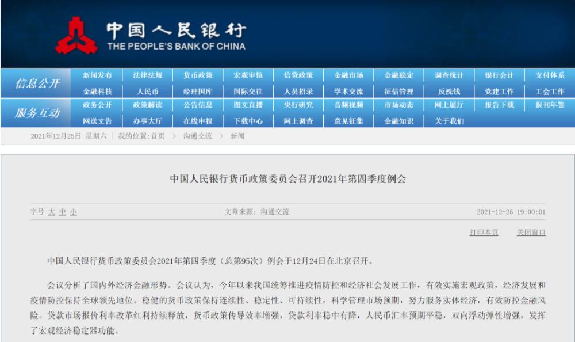Open 音频视频 section

point(348,105)
